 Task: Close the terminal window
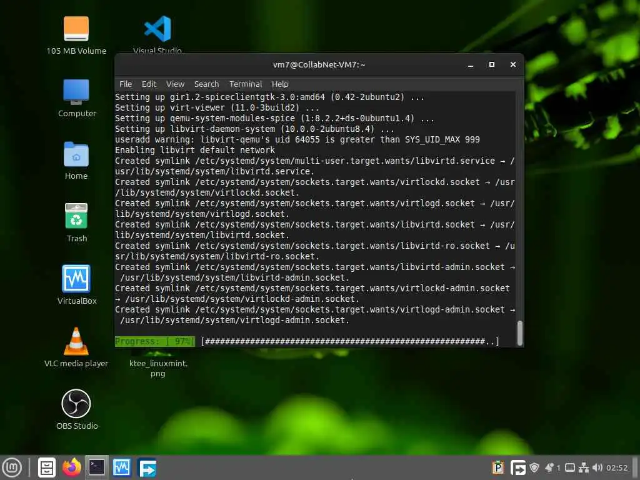(x=513, y=64)
